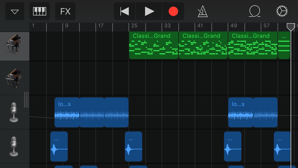Start playback with the play button
The height and width of the screenshot is (168, 298).
pos(149,11)
